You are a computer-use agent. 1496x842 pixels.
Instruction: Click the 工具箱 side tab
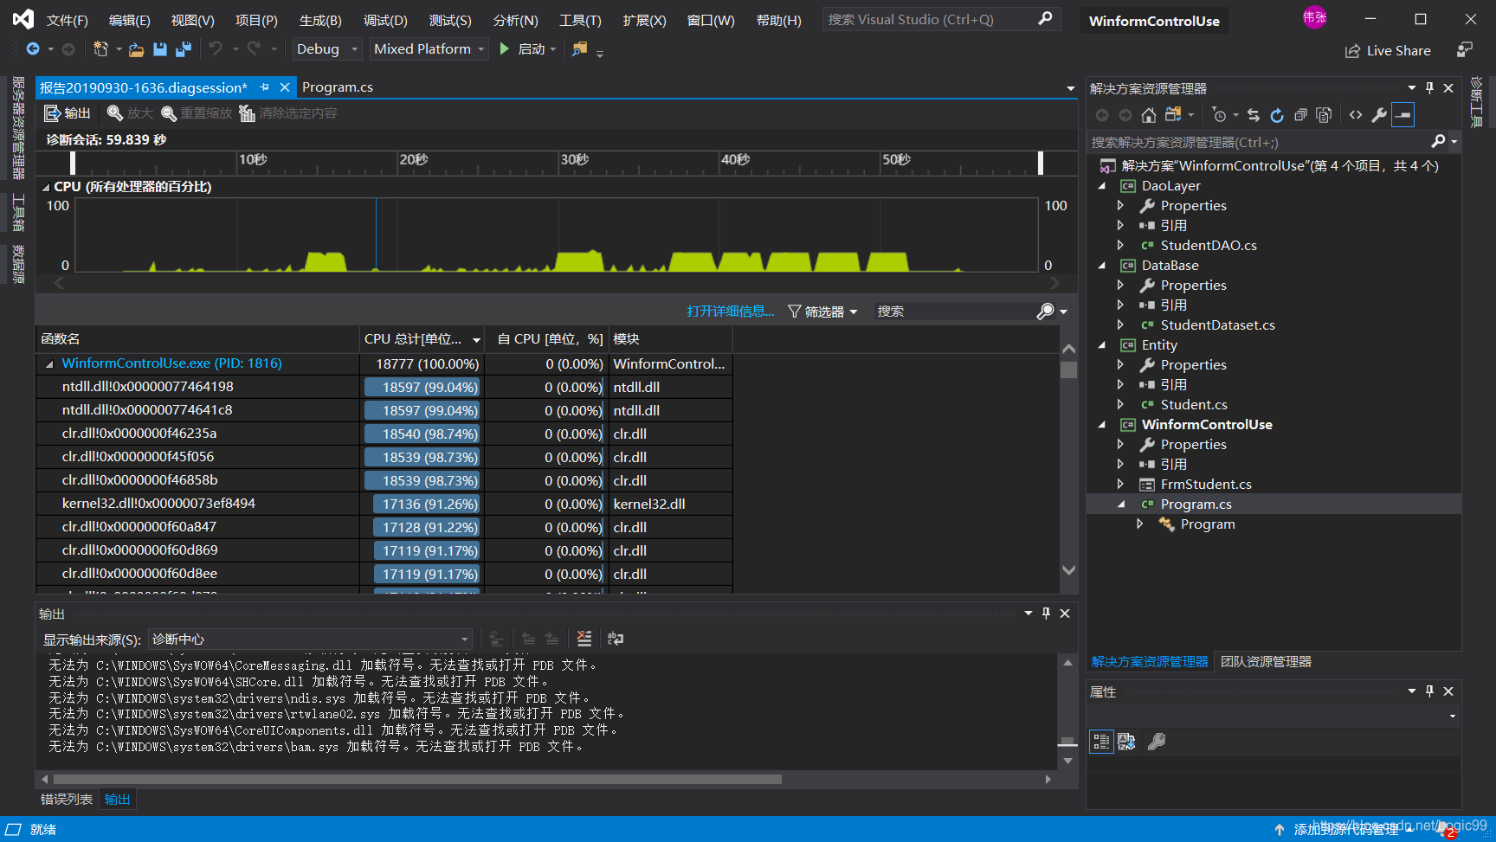(17, 213)
